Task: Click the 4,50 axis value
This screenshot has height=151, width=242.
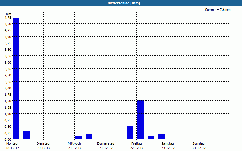Action: [x=8, y=24]
